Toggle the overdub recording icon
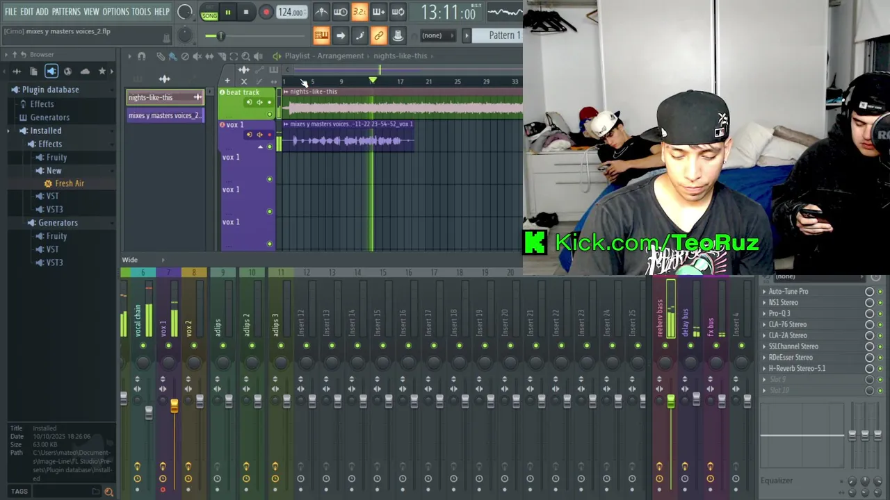 click(x=379, y=12)
